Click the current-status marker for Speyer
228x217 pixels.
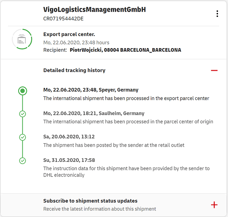coord(23,91)
